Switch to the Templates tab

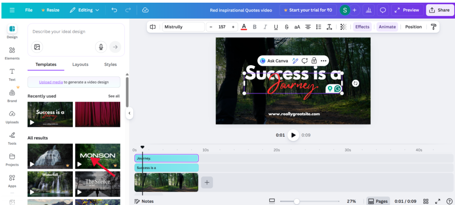(x=46, y=65)
